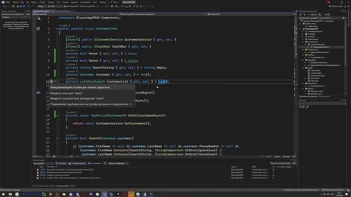Expand the Connected Services node

303,32
